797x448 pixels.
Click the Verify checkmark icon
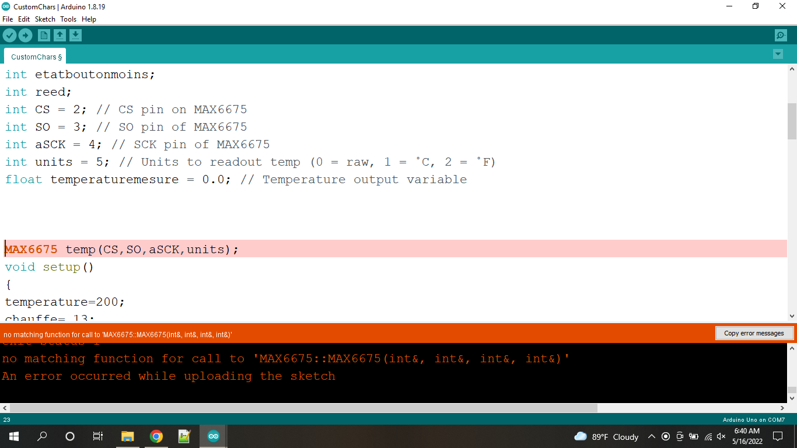tap(9, 36)
